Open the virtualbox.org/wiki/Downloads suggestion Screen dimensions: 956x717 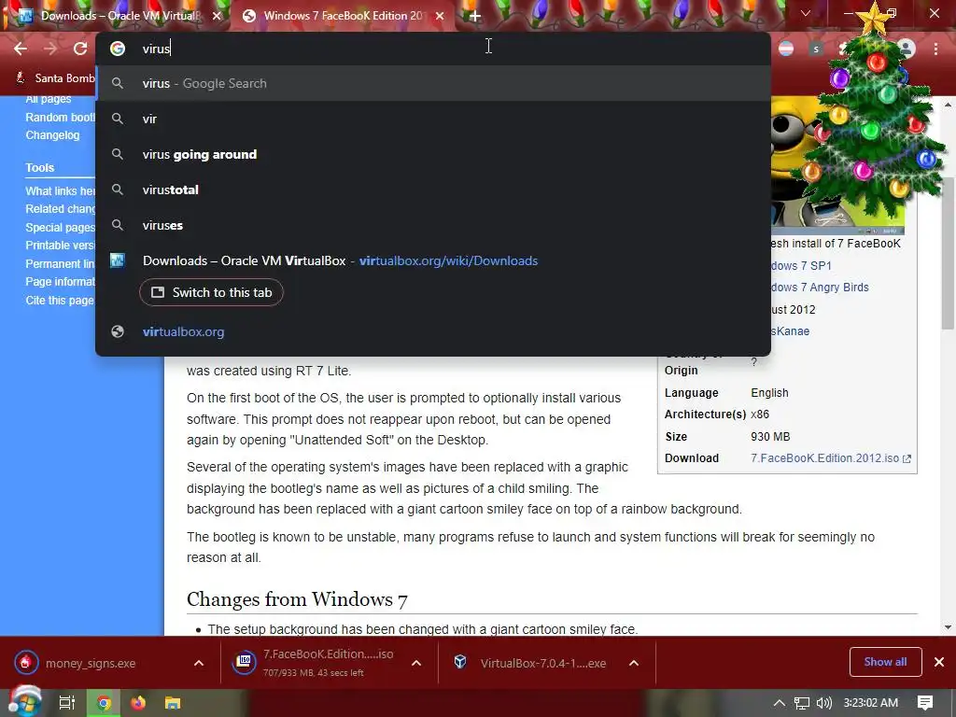click(x=433, y=261)
